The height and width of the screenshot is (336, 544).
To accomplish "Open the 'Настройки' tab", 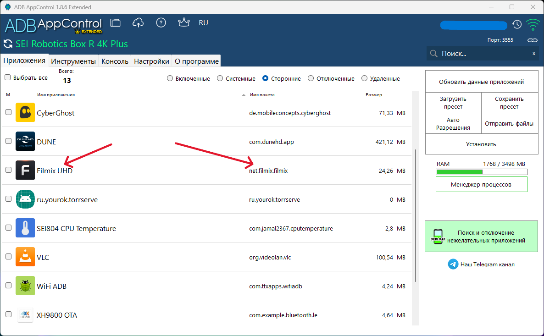I will pos(152,61).
